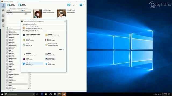This screenshot has width=172, height=96.
Task: Click the Gmail envelope icon in dialog
Action: point(46,40)
